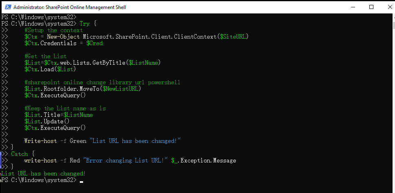Minimize the SharePoint Online Management Shell window

[x=352, y=7]
